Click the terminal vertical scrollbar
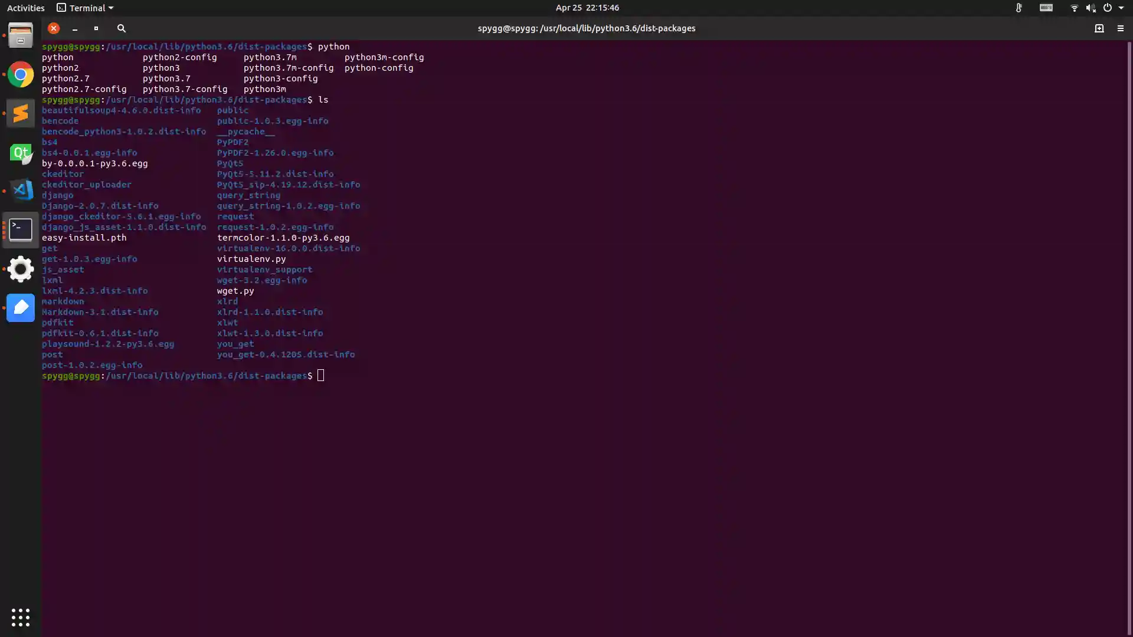 coord(1129,337)
